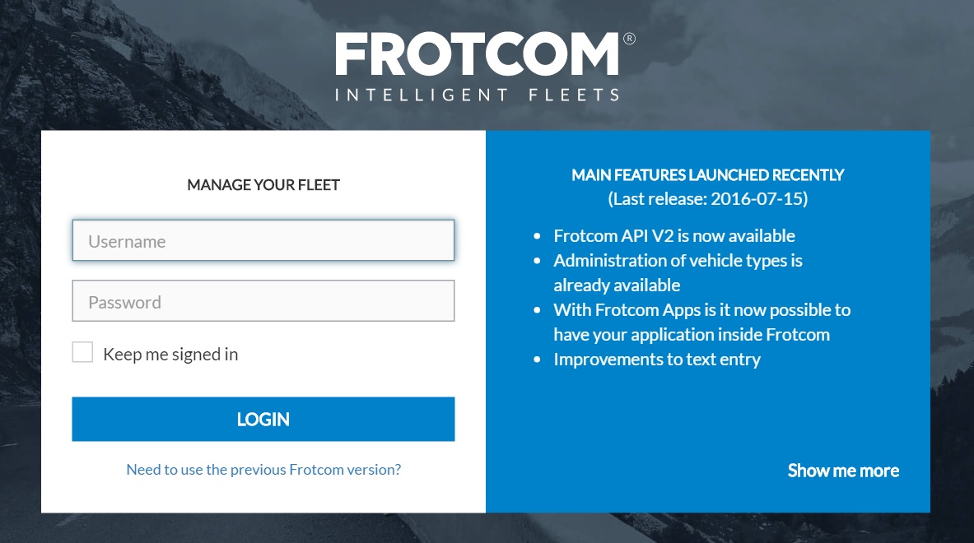The height and width of the screenshot is (543, 974).
Task: Click the Intelligent Fleets tagline
Action: 478,95
